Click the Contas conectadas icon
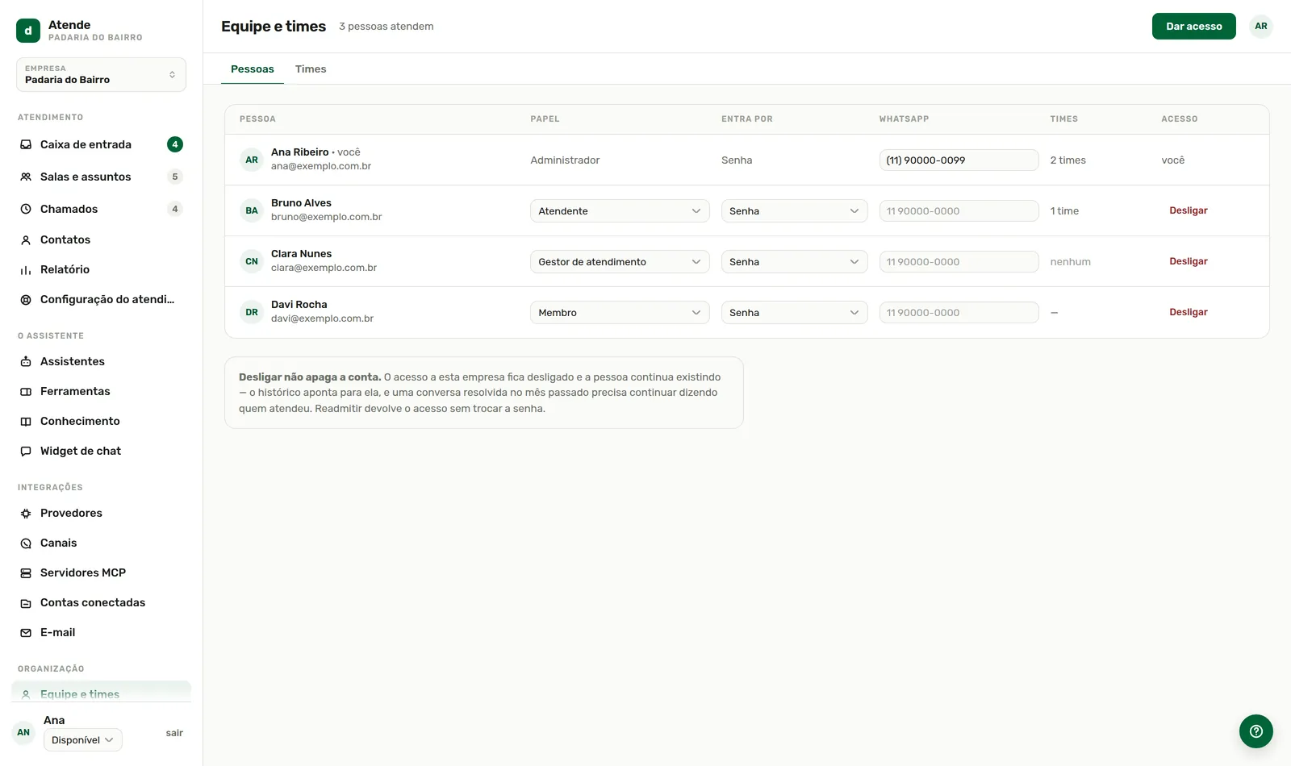The height and width of the screenshot is (766, 1291). [x=26, y=602]
